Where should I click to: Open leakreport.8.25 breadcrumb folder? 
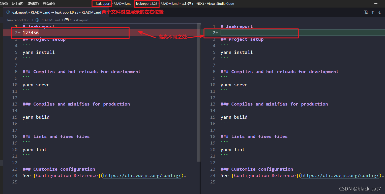pyautogui.click(x=19, y=20)
